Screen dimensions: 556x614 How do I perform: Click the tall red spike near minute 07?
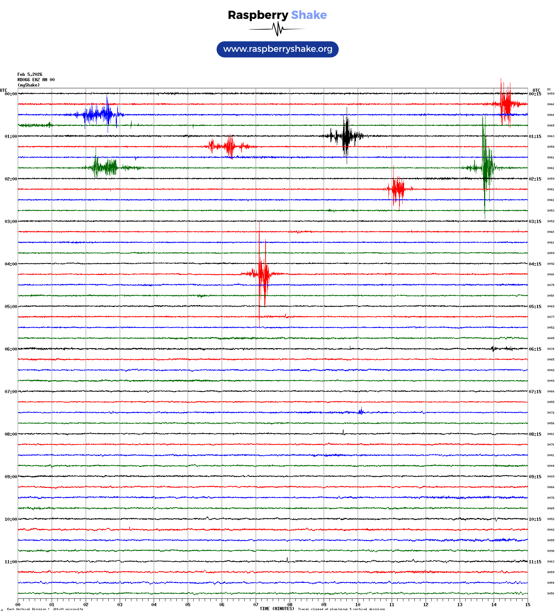pos(263,274)
